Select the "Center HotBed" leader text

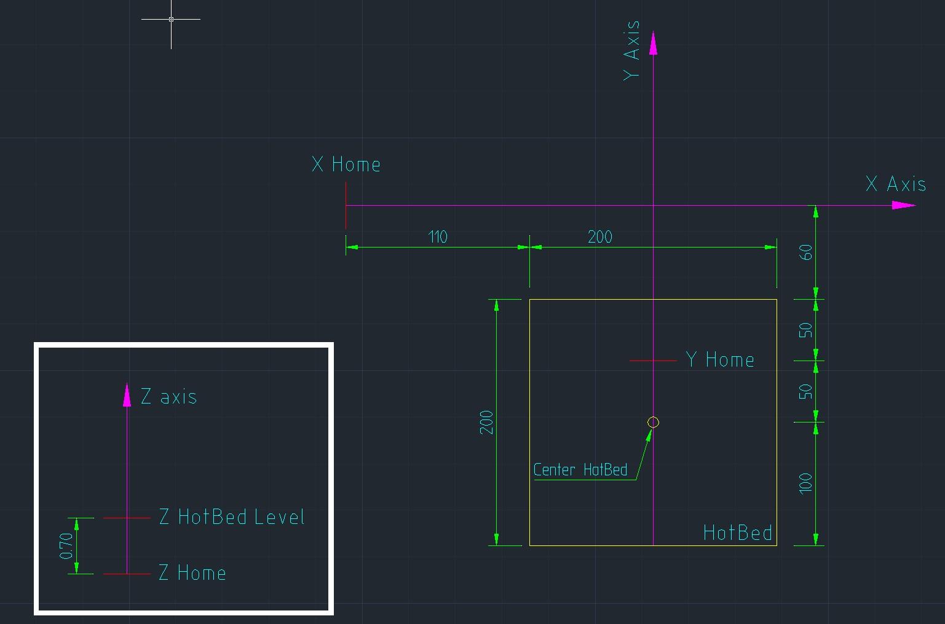tap(580, 470)
